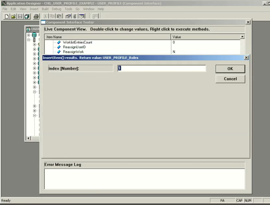The width and height of the screenshot is (270, 205).
Task: Click the Paste clipboard toolbar icon
Action: 59,16
